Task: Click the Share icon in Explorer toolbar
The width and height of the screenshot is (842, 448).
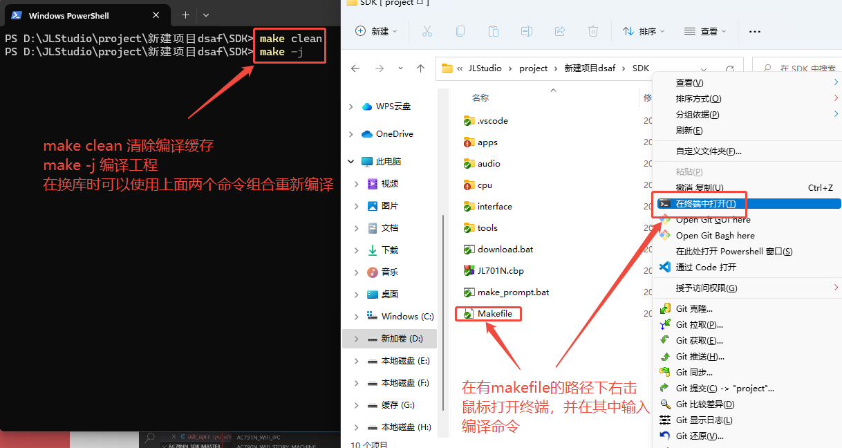Action: coord(560,31)
